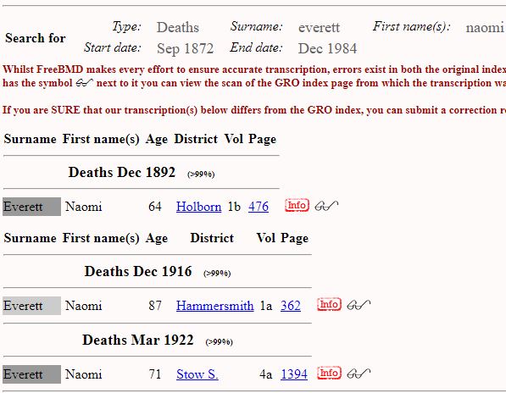The width and height of the screenshot is (506, 393).
Task: Click the Deaths Dec 1892 heading
Action: point(122,172)
